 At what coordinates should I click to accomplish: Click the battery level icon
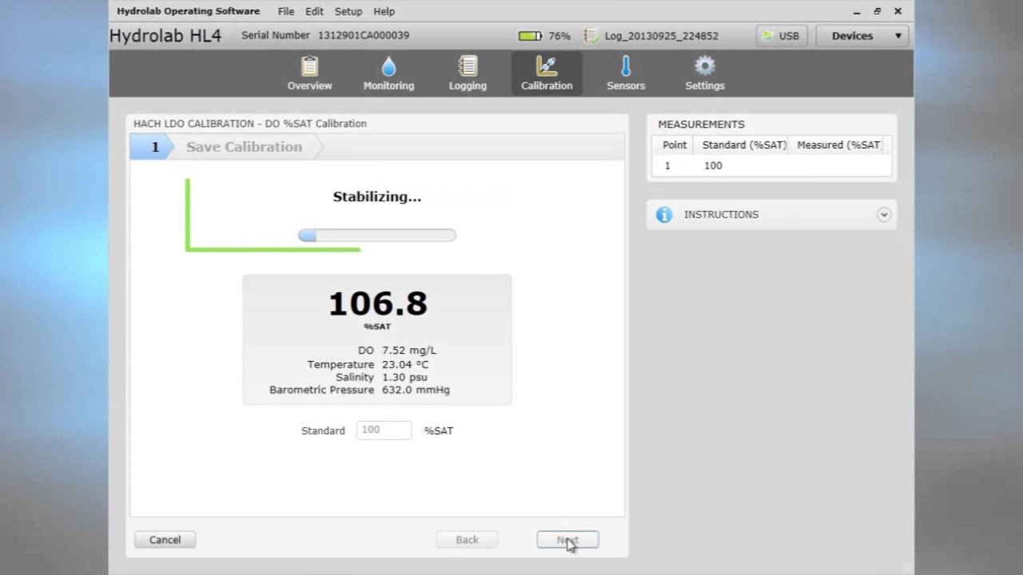point(530,36)
